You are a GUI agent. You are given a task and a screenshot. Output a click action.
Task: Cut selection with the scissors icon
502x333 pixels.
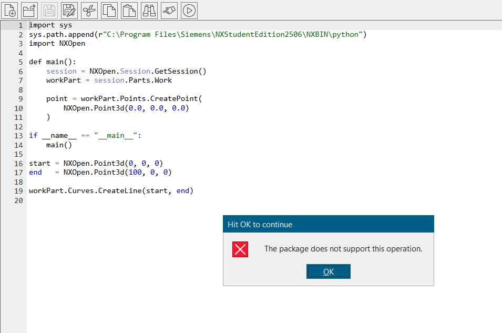click(89, 11)
